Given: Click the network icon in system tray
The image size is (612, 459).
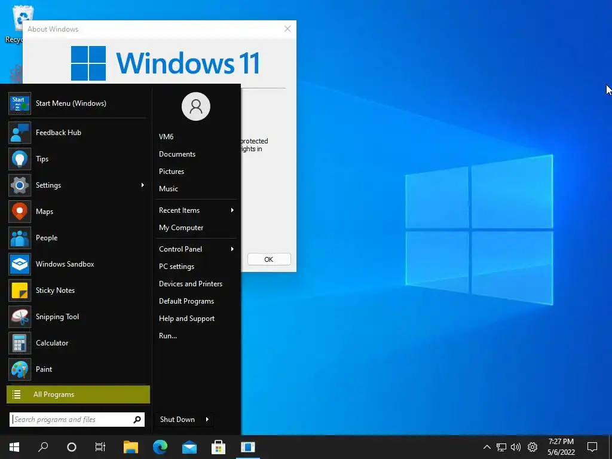Looking at the screenshot, I should [501, 447].
